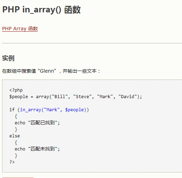Click "Bill" in the array definition
Viewport: 182px width, 178px height.
coord(60,96)
